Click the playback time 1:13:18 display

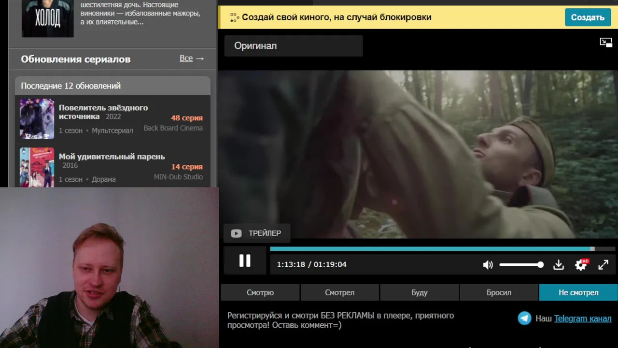point(291,264)
